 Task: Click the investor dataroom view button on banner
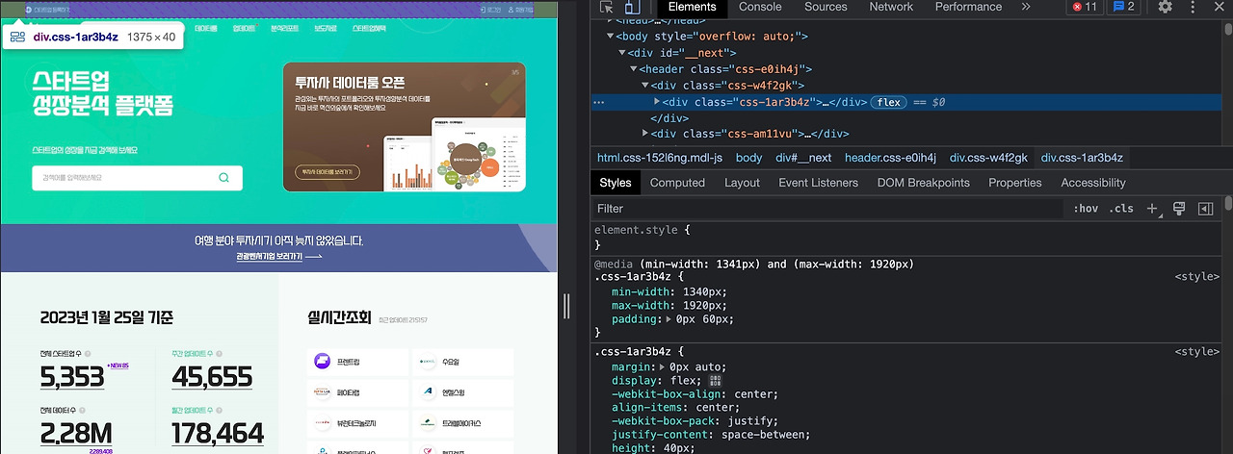[x=327, y=172]
